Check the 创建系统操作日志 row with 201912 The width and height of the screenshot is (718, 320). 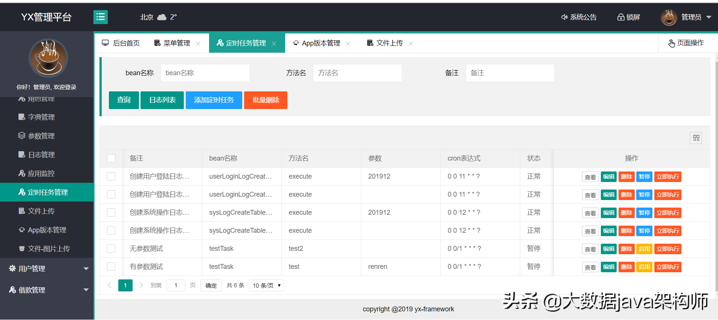click(111, 212)
